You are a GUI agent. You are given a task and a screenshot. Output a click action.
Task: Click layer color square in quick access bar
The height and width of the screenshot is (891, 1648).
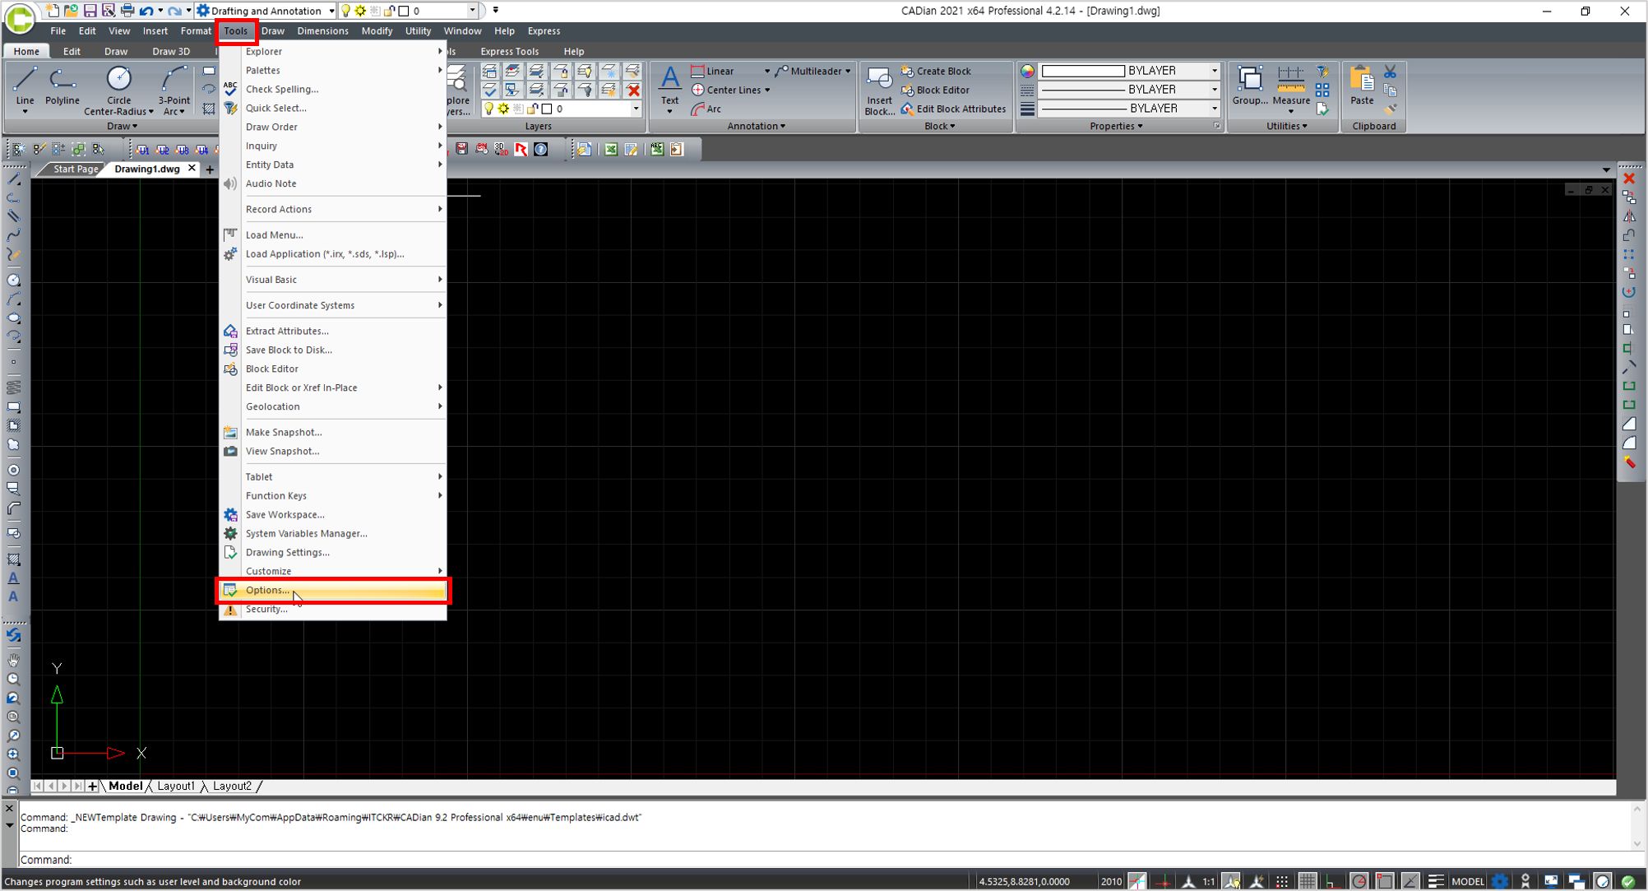404,11
